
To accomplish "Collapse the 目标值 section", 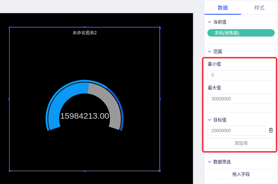I will click(210, 120).
